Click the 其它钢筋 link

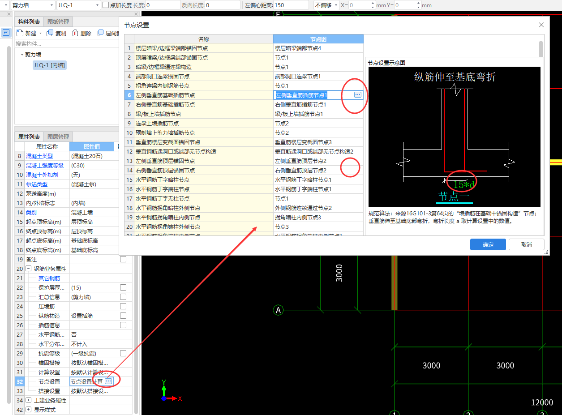click(49, 278)
